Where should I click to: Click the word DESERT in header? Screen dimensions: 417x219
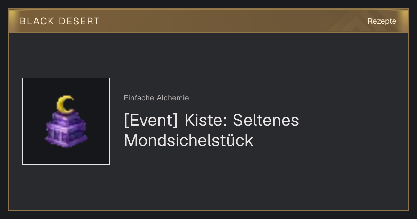pos(79,21)
